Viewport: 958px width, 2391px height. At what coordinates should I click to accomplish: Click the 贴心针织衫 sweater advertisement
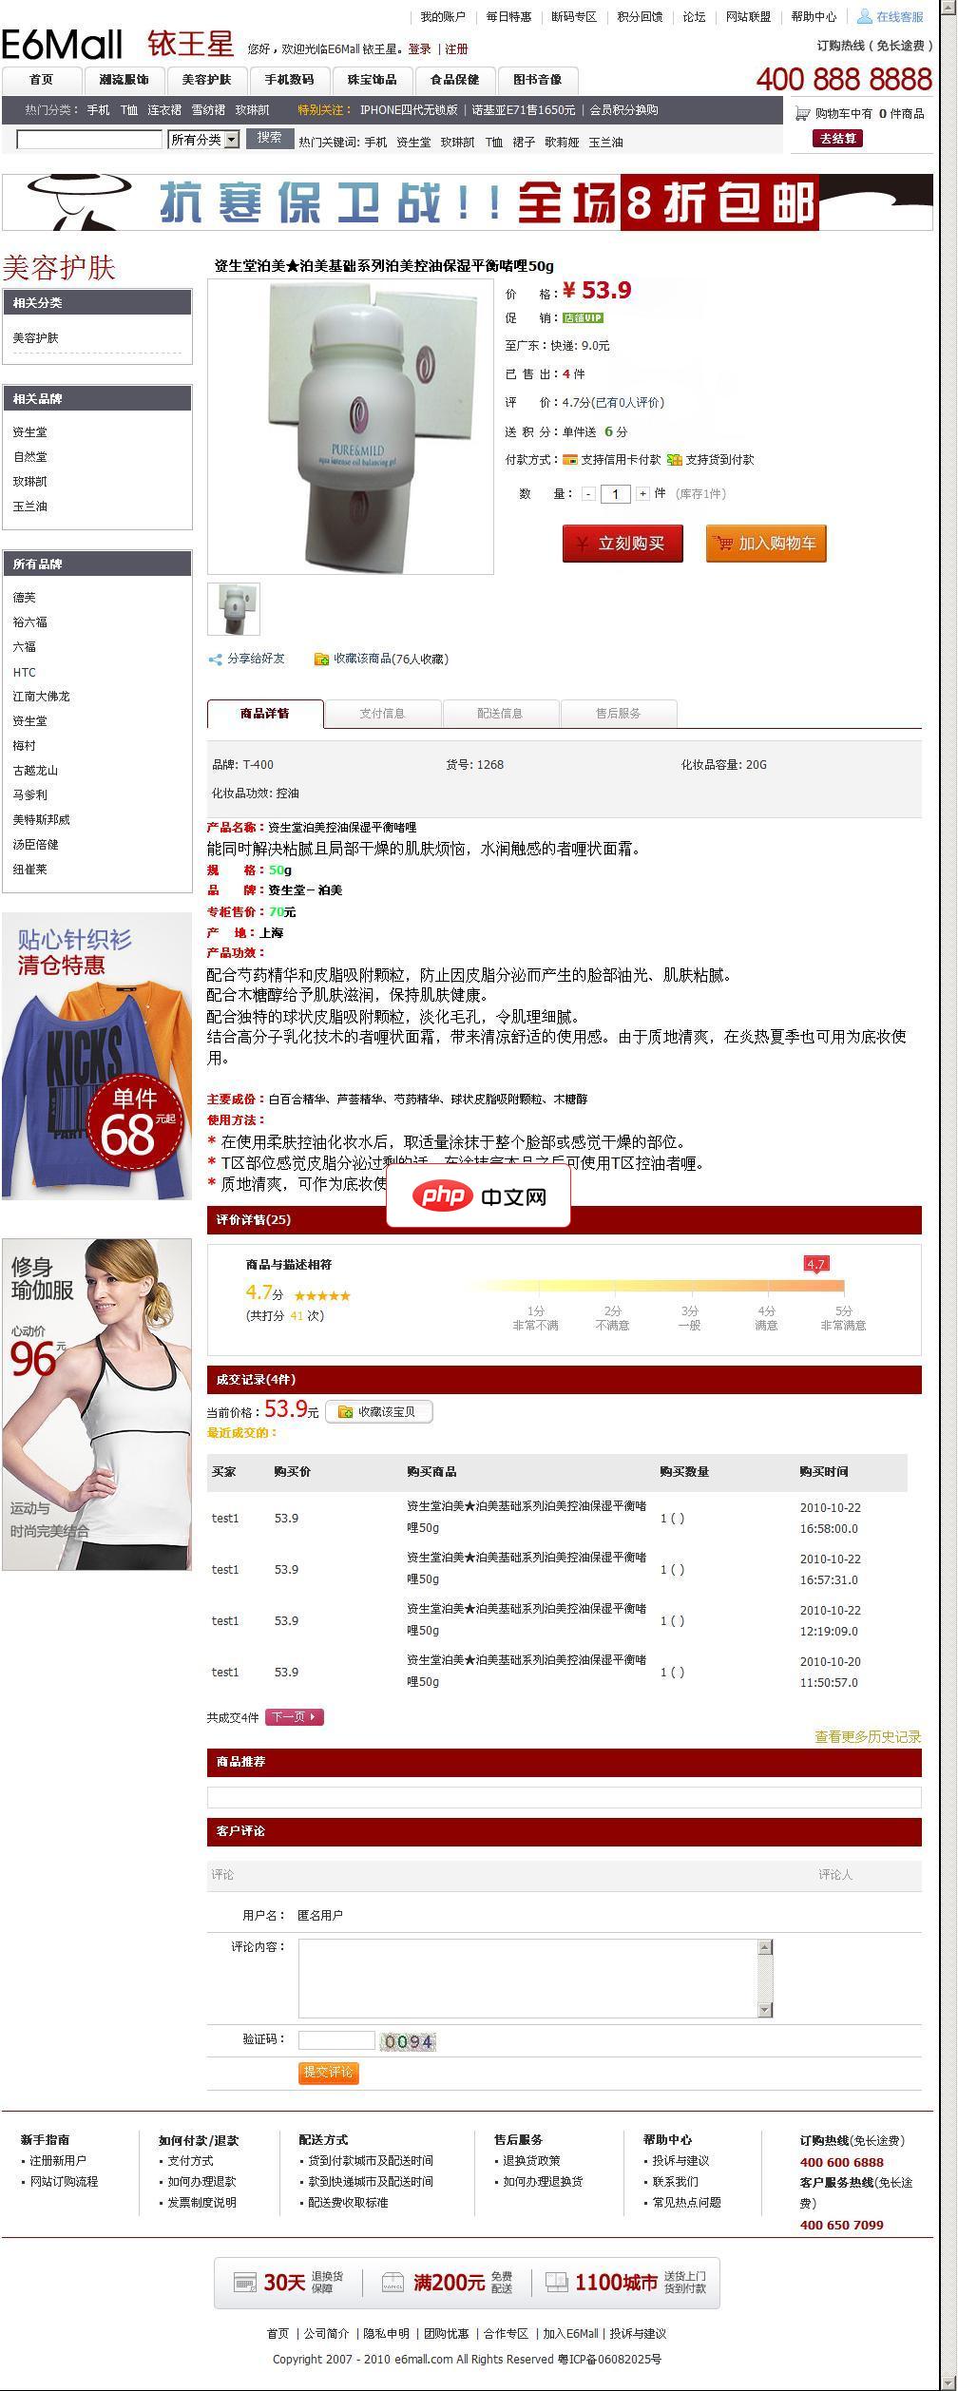point(97,1056)
